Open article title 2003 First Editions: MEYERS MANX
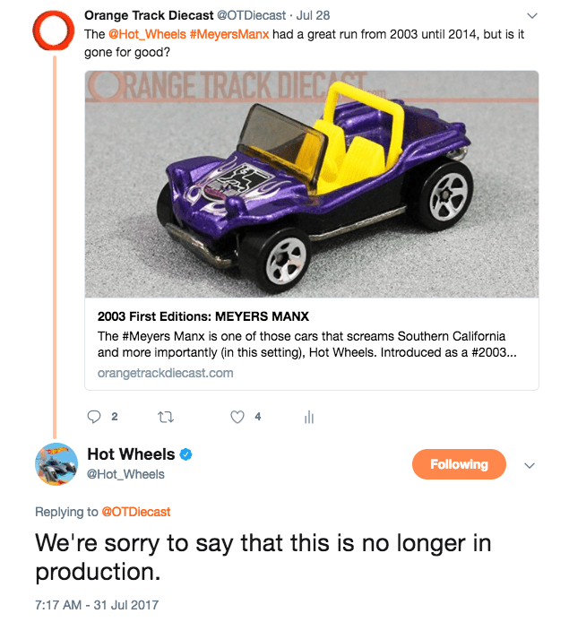The width and height of the screenshot is (569, 622). click(x=203, y=316)
